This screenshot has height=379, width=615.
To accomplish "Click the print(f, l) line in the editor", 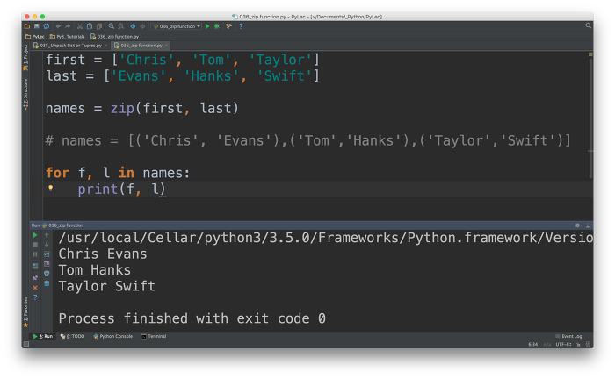I will [x=121, y=189].
